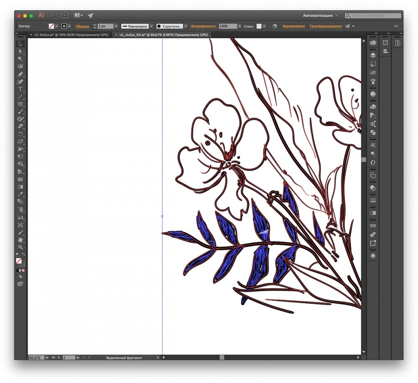Select the Gradient tool
418x383 pixels.
(20, 187)
